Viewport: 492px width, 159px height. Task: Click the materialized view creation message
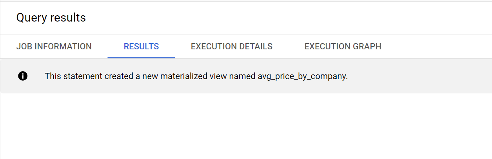pyautogui.click(x=196, y=76)
